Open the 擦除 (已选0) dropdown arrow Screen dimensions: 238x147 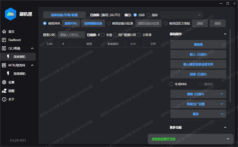click(222, 94)
